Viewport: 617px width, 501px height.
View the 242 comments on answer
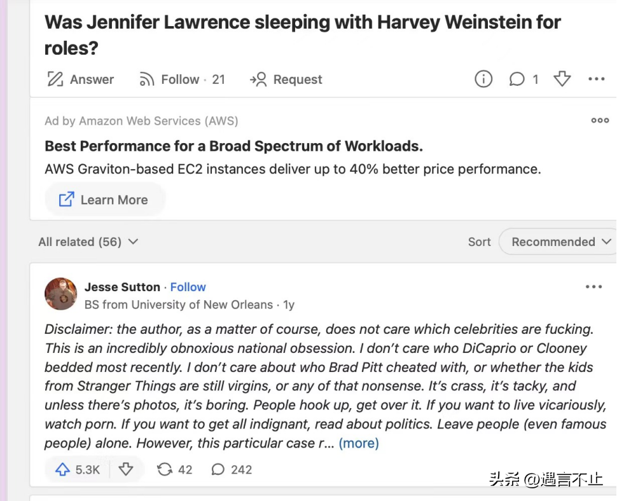(232, 469)
